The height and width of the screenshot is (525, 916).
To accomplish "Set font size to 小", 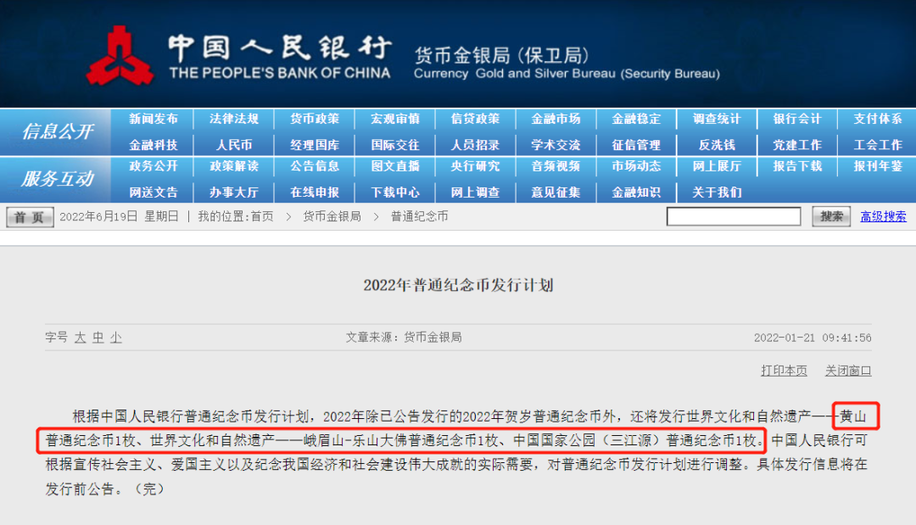I will pos(115,338).
